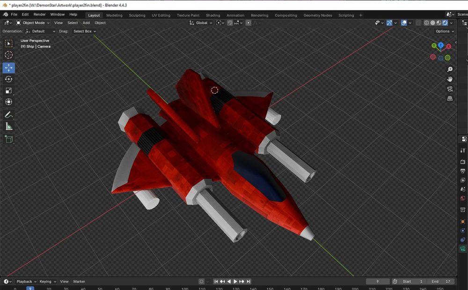Select the Rotate tool

[x=8, y=79]
